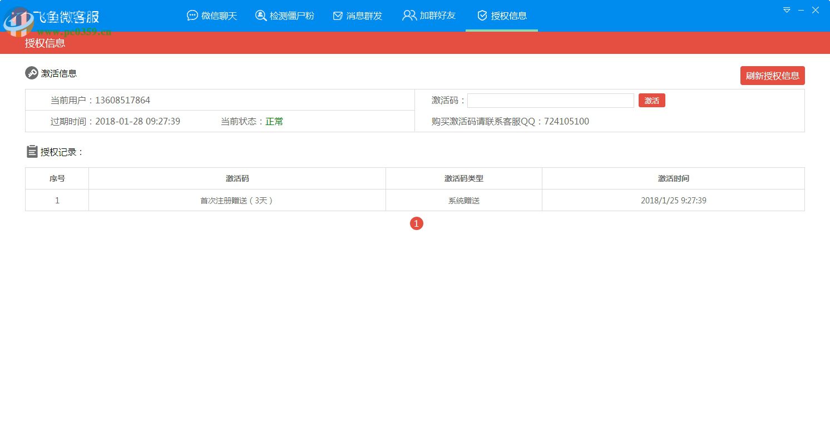Screen dimensions: 830x429
Task: Click the people icon for 加群好友
Action: pos(409,16)
